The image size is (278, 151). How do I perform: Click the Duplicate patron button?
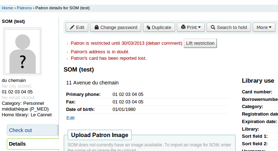[x=159, y=27]
